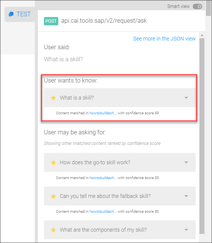Click the star icon next to 'What is a skill?'
The image size is (212, 243).
pos(53,98)
